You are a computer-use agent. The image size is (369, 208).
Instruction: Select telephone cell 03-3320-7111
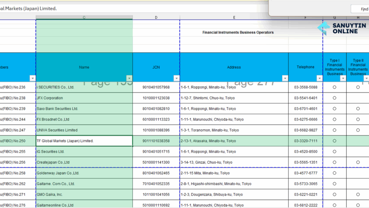pyautogui.click(x=306, y=141)
